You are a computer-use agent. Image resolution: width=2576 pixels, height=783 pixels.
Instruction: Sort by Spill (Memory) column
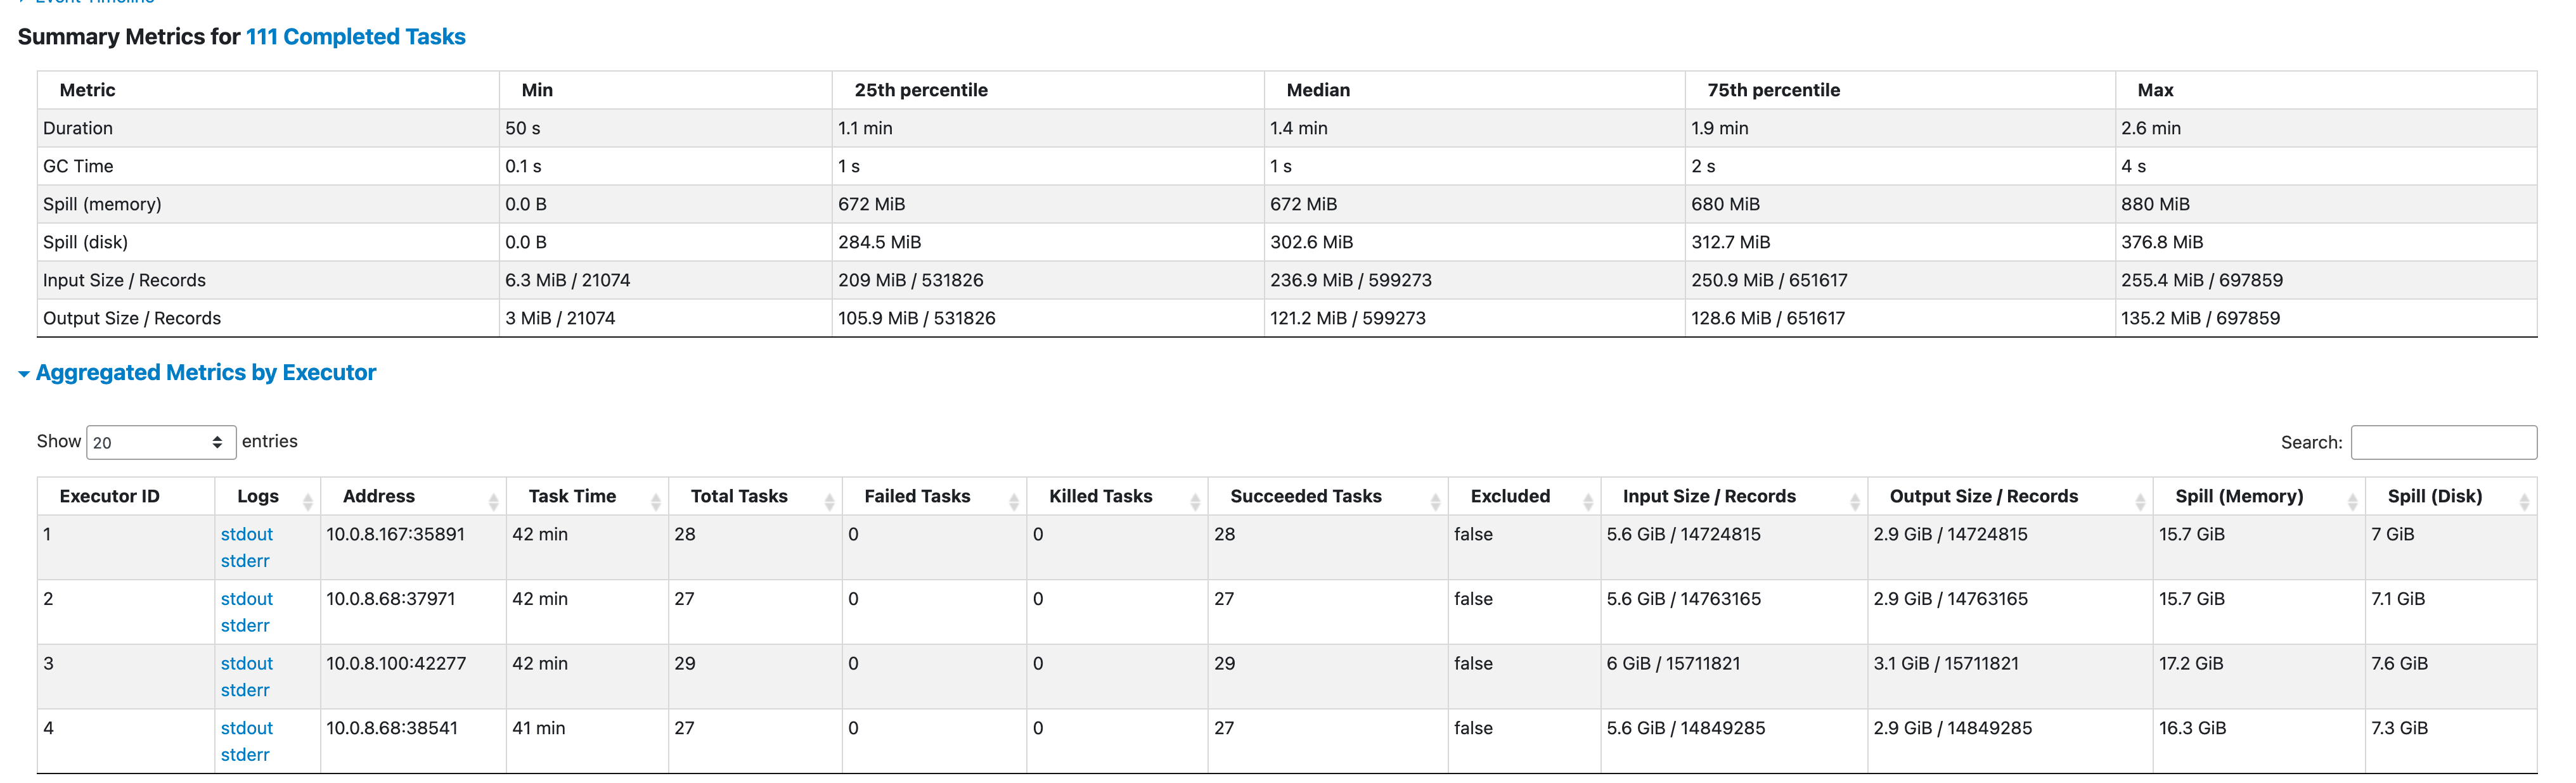pos(2351,501)
